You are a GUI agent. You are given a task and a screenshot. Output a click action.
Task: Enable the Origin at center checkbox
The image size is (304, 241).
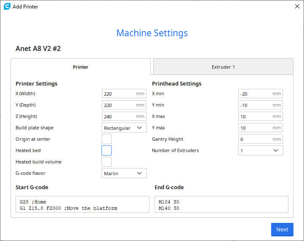pyautogui.click(x=107, y=139)
